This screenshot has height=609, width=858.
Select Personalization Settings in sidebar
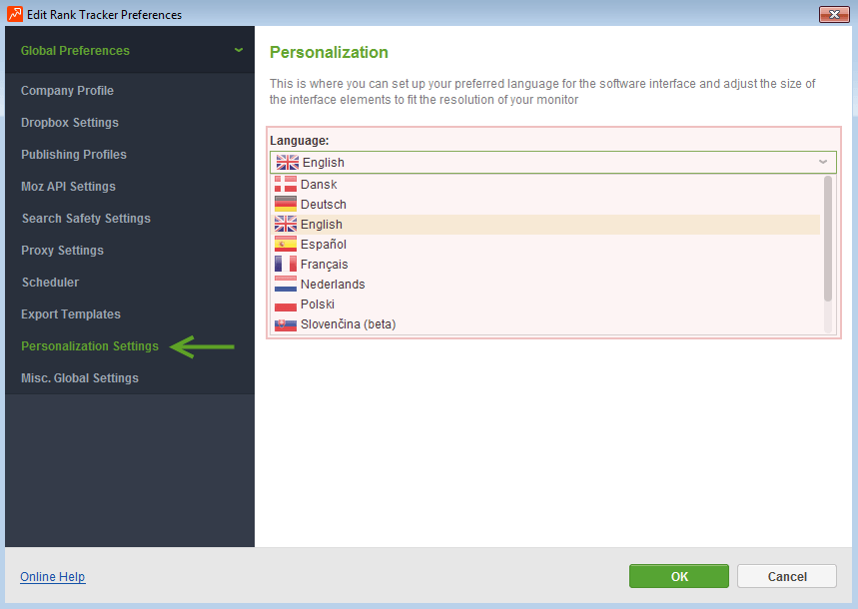click(90, 345)
